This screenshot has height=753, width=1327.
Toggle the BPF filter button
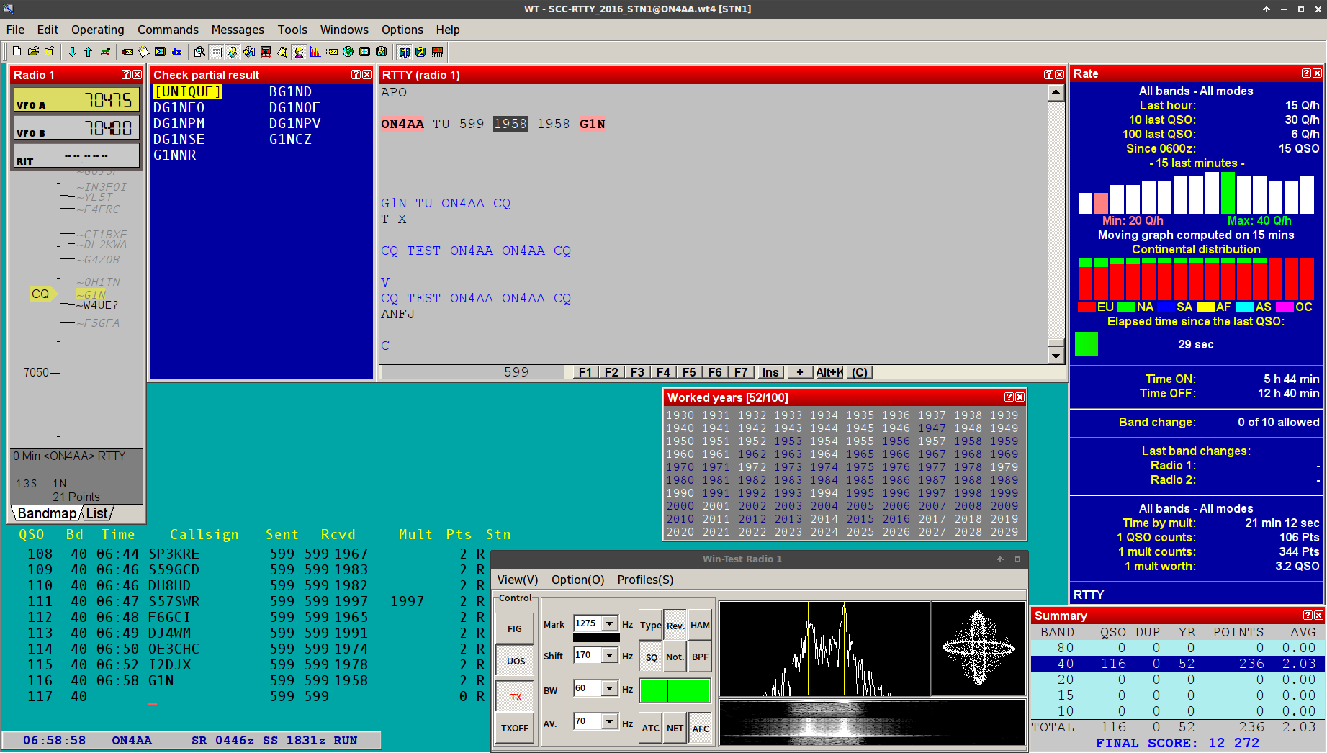click(700, 657)
